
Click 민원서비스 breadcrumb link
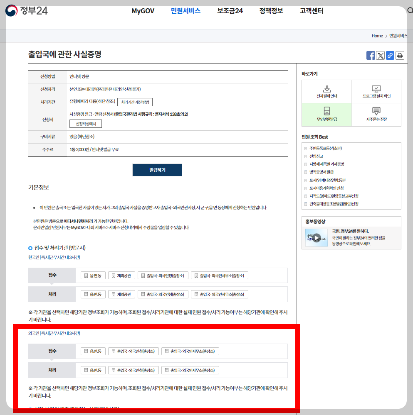398,36
